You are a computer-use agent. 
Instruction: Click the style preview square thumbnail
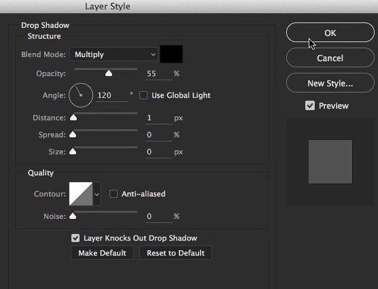(330, 162)
